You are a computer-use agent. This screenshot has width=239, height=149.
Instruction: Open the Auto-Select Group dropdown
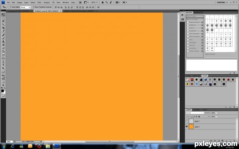point(25,7)
